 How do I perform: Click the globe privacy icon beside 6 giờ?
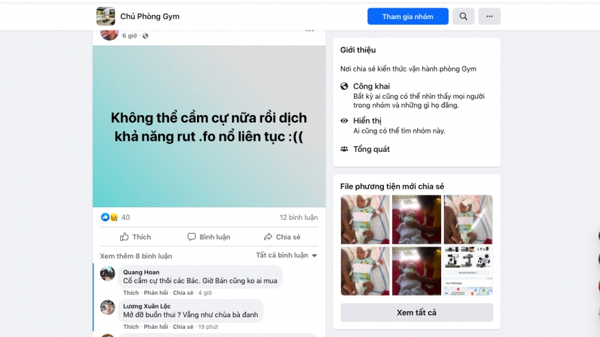click(145, 36)
